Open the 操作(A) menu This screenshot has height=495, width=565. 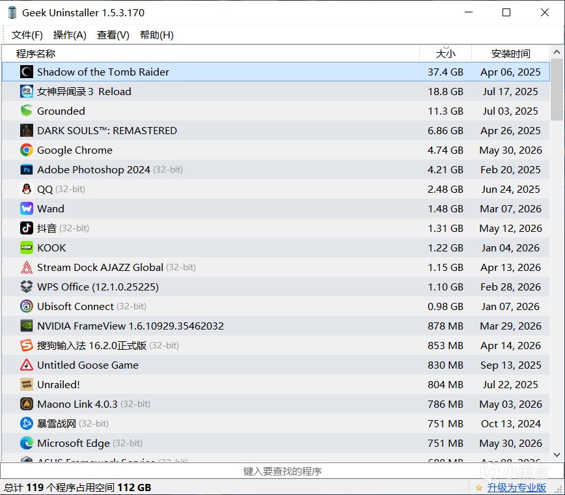click(x=70, y=35)
